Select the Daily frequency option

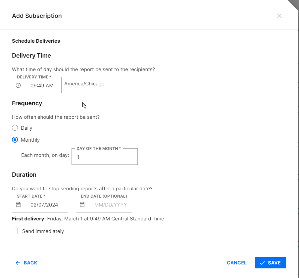click(15, 128)
